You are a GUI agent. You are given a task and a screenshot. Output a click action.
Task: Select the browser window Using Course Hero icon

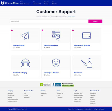pyautogui.click(x=56, y=36)
